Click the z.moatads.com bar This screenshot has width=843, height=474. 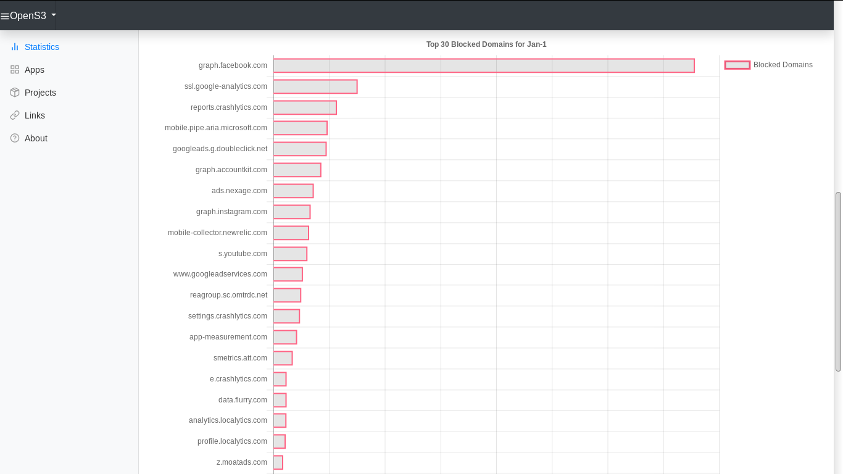coord(278,462)
